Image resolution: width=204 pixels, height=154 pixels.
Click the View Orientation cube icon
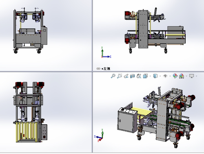coord(145,76)
